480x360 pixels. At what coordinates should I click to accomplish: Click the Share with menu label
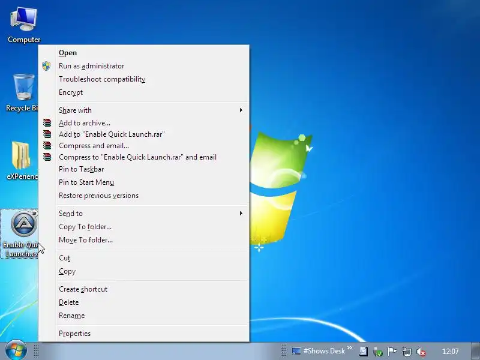75,110
